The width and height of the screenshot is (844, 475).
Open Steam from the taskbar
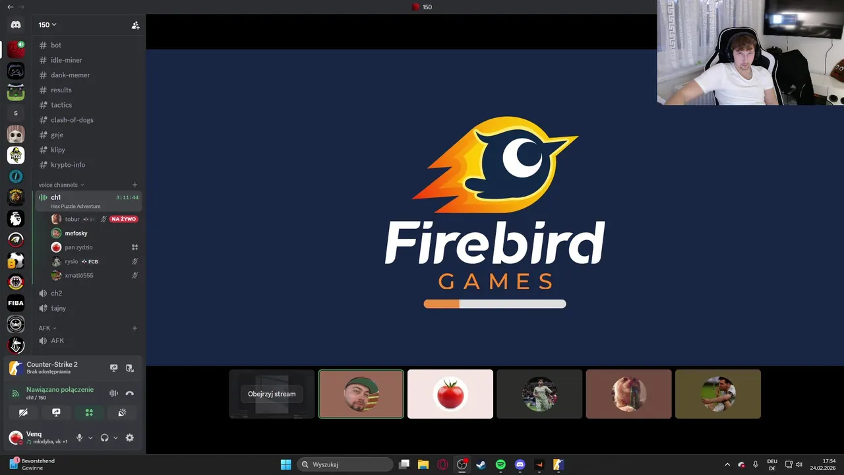click(x=481, y=464)
